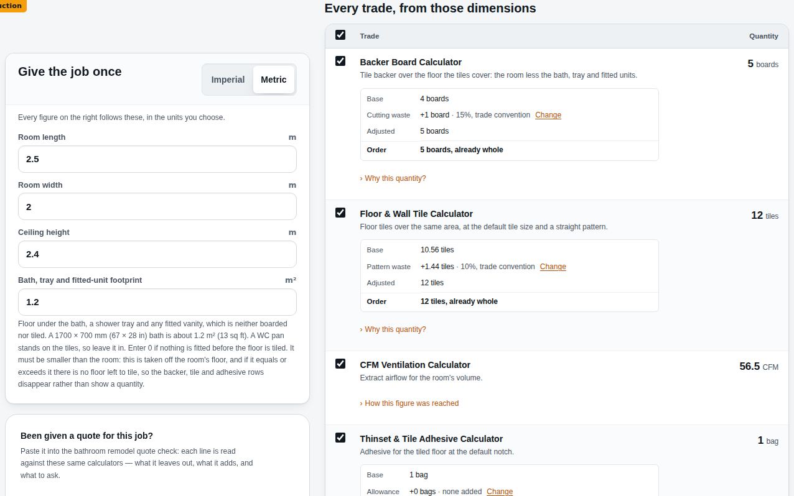Click the Floor & Wall Tile Calculator title
The image size is (794, 496).
[416, 214]
